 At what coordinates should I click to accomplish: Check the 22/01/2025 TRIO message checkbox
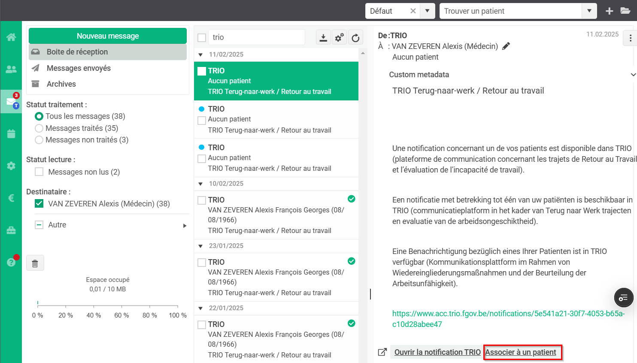202,325
